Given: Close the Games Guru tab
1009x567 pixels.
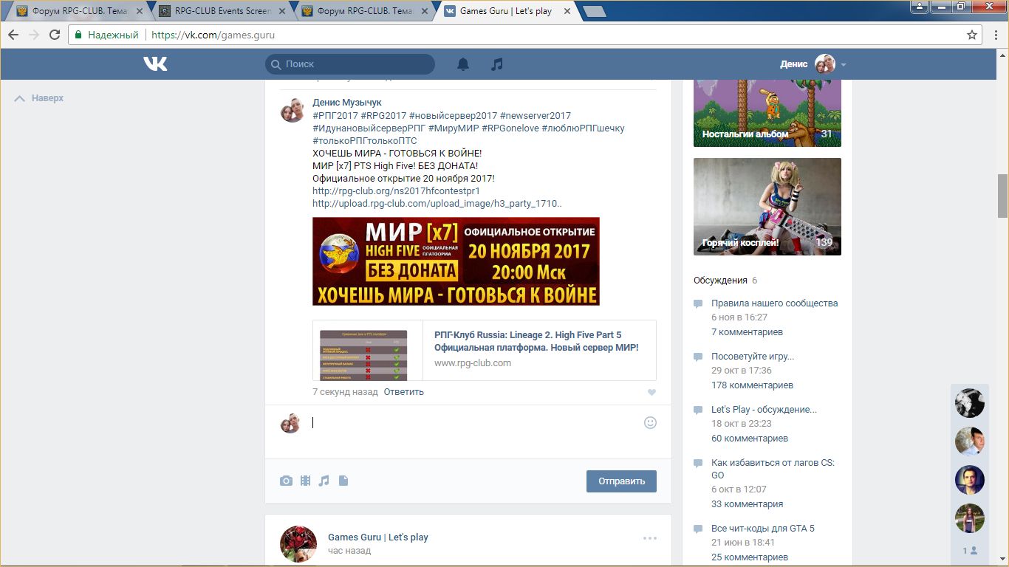Looking at the screenshot, I should tap(567, 11).
